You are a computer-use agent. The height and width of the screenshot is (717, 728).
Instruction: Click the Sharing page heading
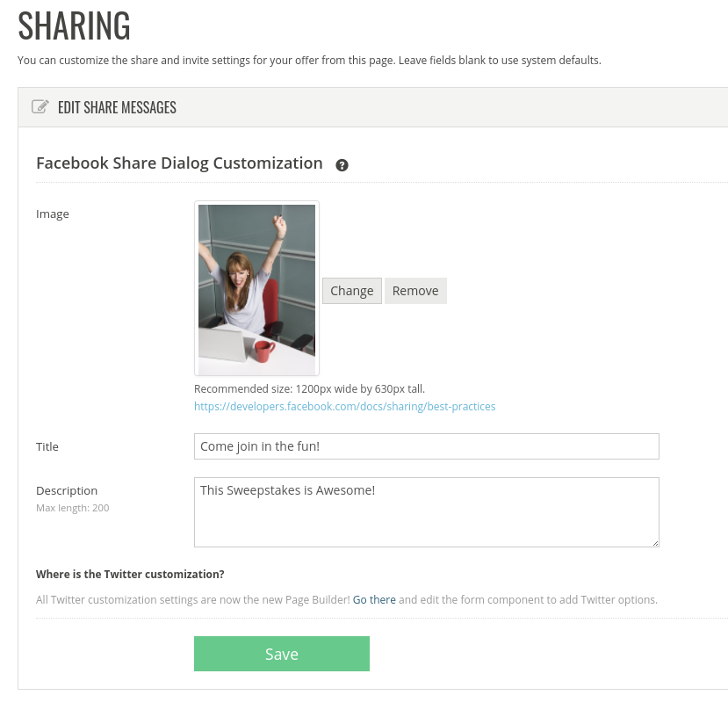pos(75,25)
